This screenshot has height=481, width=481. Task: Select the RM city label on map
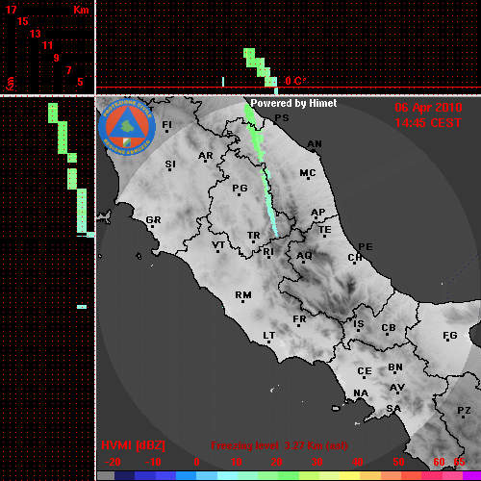243,295
